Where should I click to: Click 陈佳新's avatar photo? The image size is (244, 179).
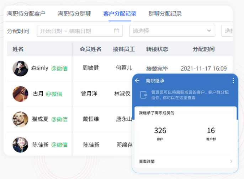coord(20,145)
